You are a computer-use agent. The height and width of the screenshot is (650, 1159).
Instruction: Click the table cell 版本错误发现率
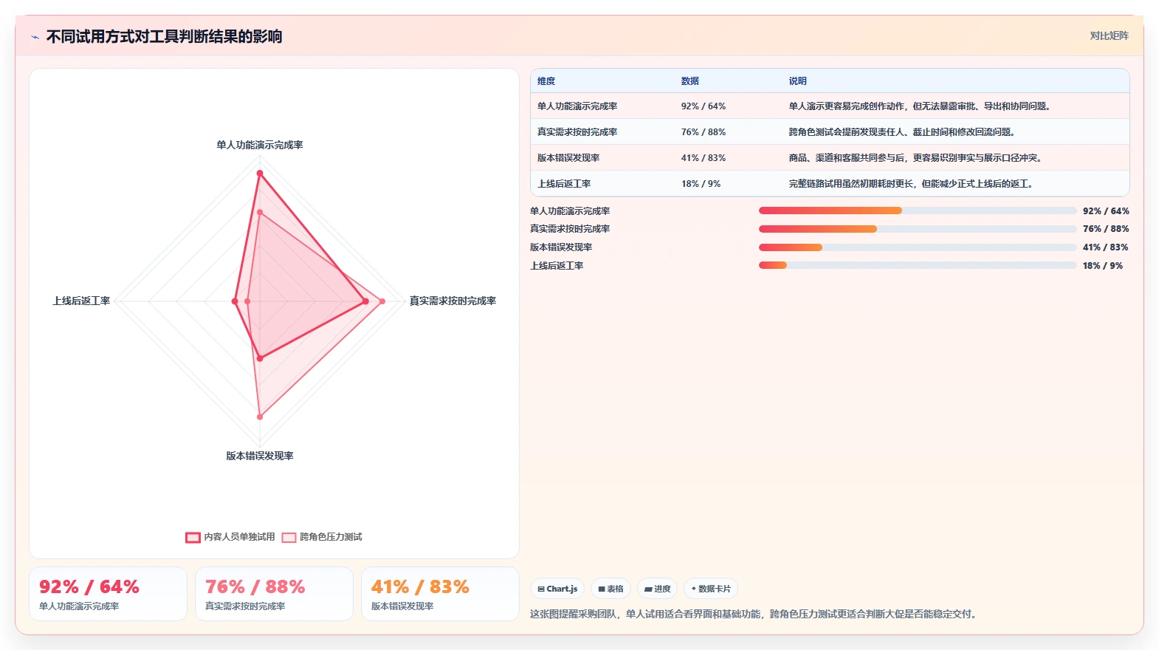click(x=568, y=158)
